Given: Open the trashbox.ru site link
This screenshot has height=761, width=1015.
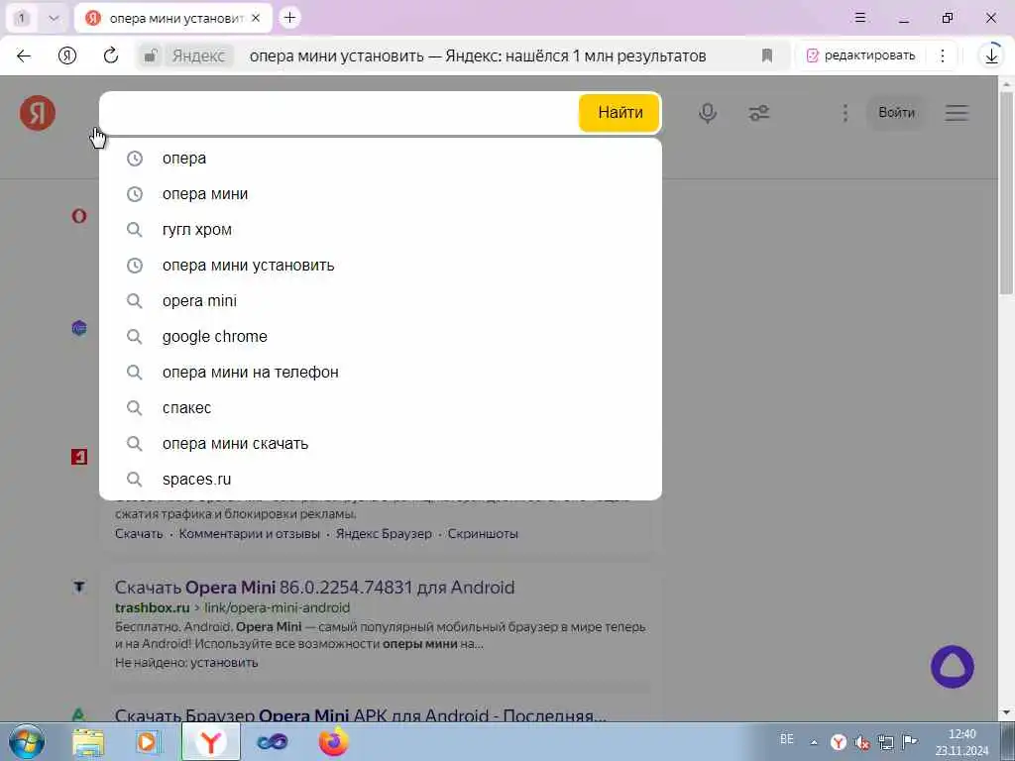Looking at the screenshot, I should click(x=152, y=607).
